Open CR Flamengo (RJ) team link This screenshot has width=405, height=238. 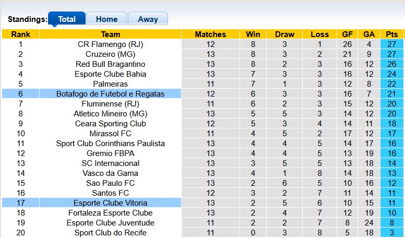pos(111,44)
